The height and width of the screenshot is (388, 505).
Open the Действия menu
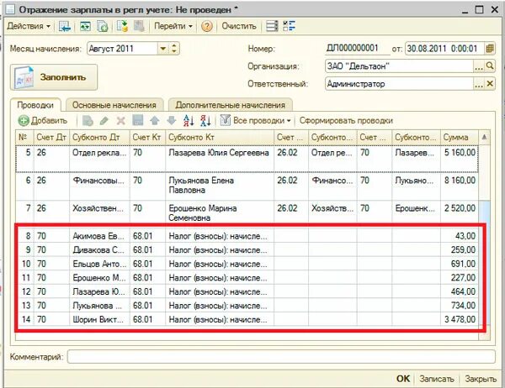coord(29,26)
